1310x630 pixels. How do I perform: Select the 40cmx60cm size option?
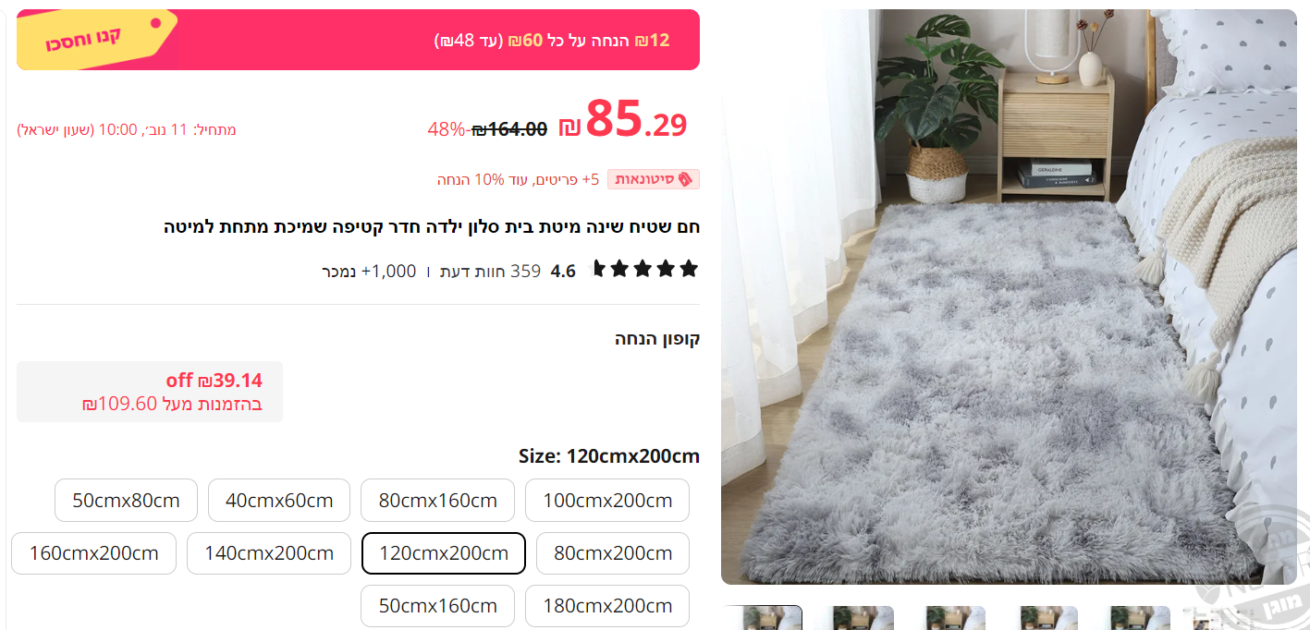[279, 501]
